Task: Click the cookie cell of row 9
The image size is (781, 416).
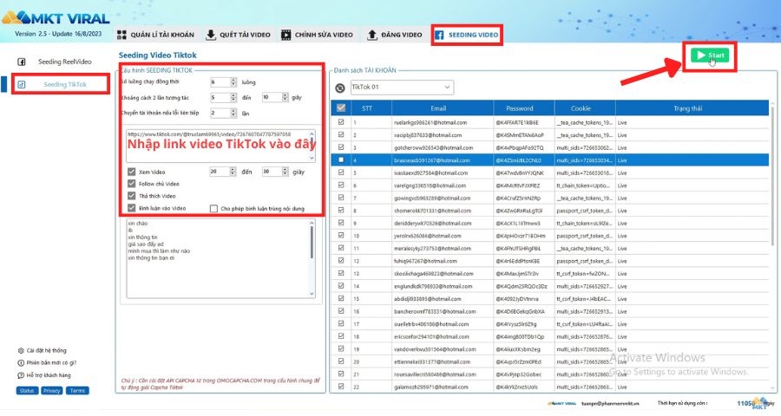Action: 584,224
